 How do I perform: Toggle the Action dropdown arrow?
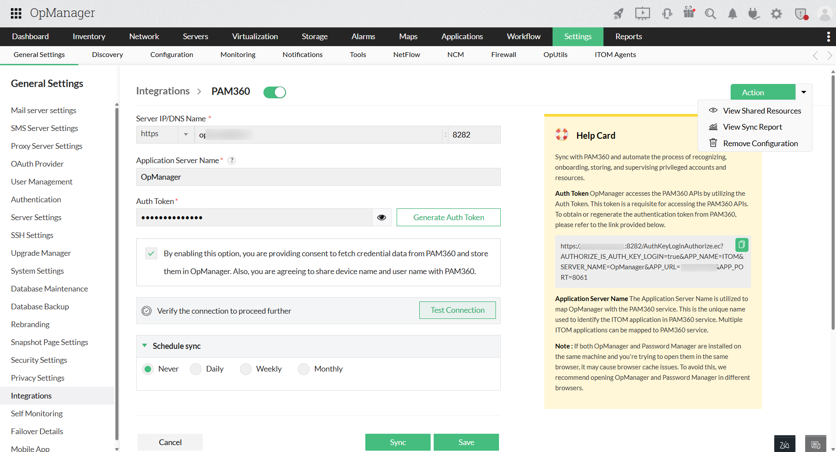coord(804,92)
